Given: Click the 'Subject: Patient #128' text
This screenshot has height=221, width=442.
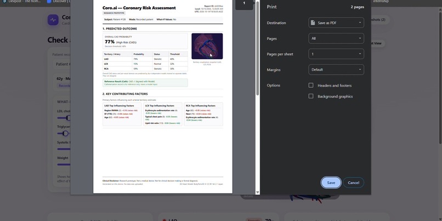Looking at the screenshot, I should [115, 19].
